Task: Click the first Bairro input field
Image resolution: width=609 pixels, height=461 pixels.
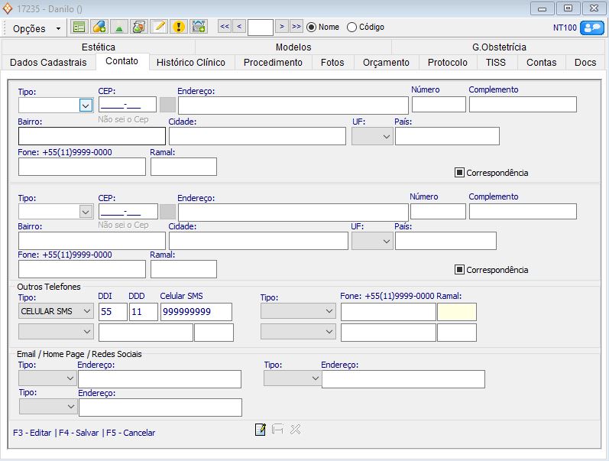Action: tap(91, 136)
